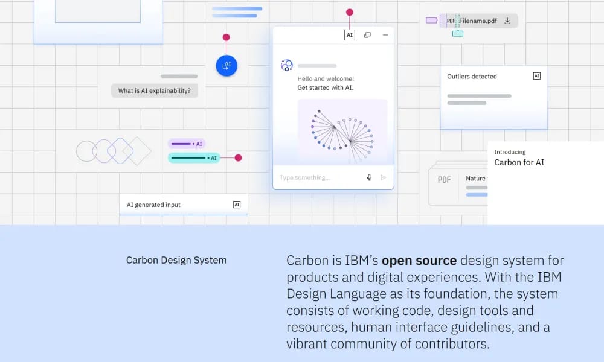Click the small purple rectangle left of Filename.pdf
This screenshot has width=604, height=362.
coord(431,21)
